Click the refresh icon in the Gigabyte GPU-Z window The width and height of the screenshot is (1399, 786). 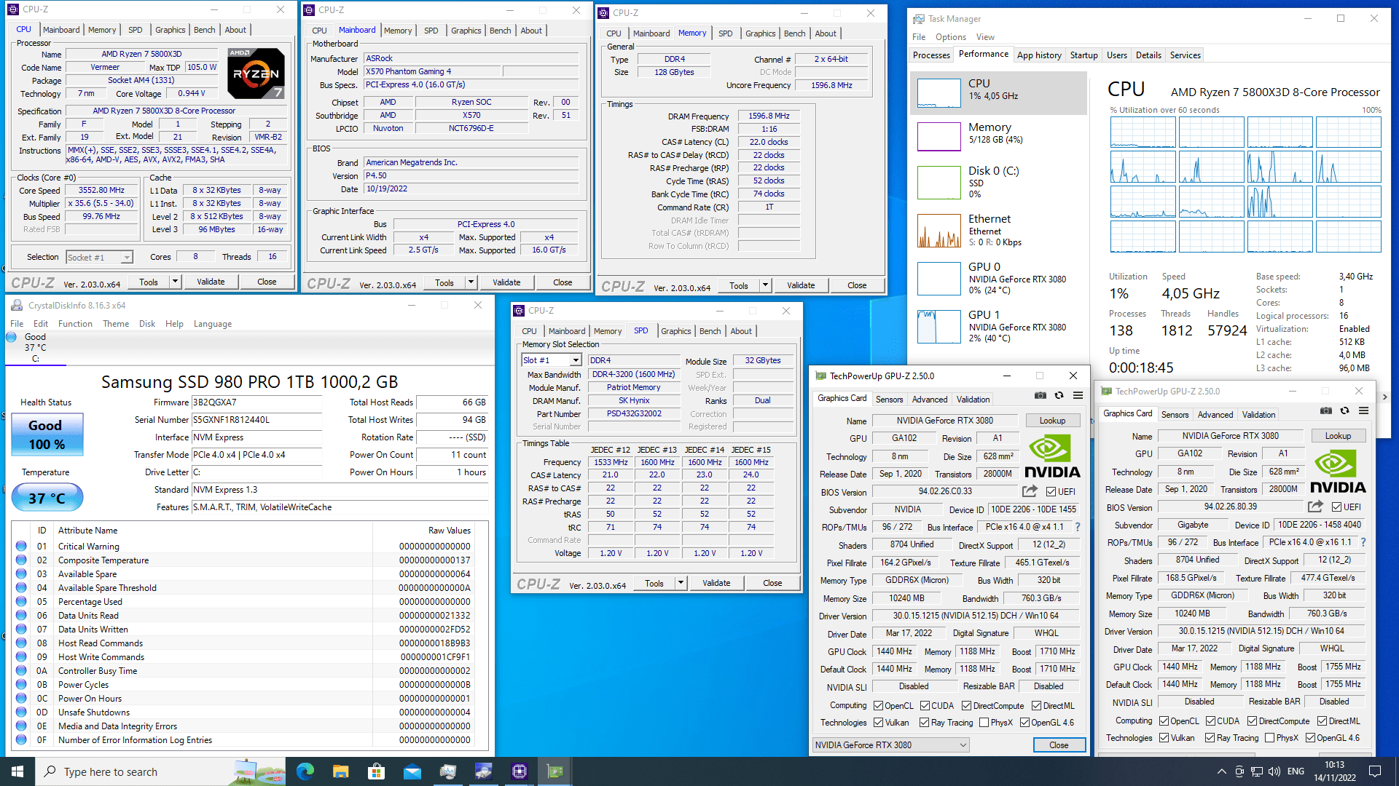coord(1345,410)
